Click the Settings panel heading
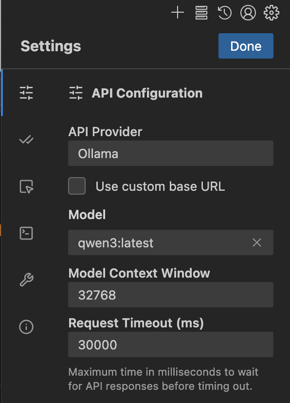The height and width of the screenshot is (403, 290). click(50, 46)
